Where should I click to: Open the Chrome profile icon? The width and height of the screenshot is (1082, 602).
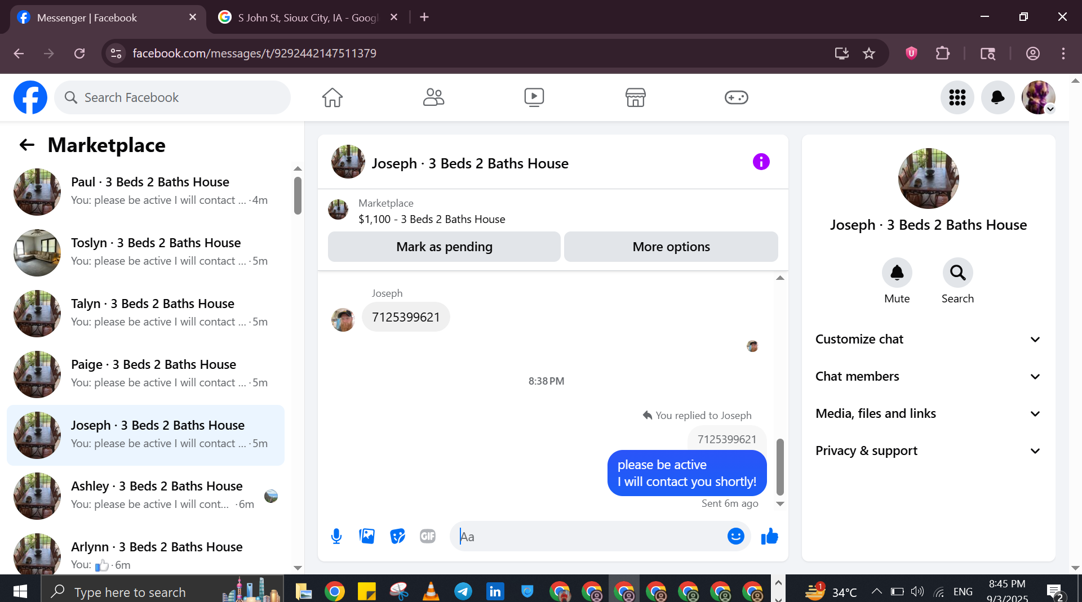(1032, 53)
